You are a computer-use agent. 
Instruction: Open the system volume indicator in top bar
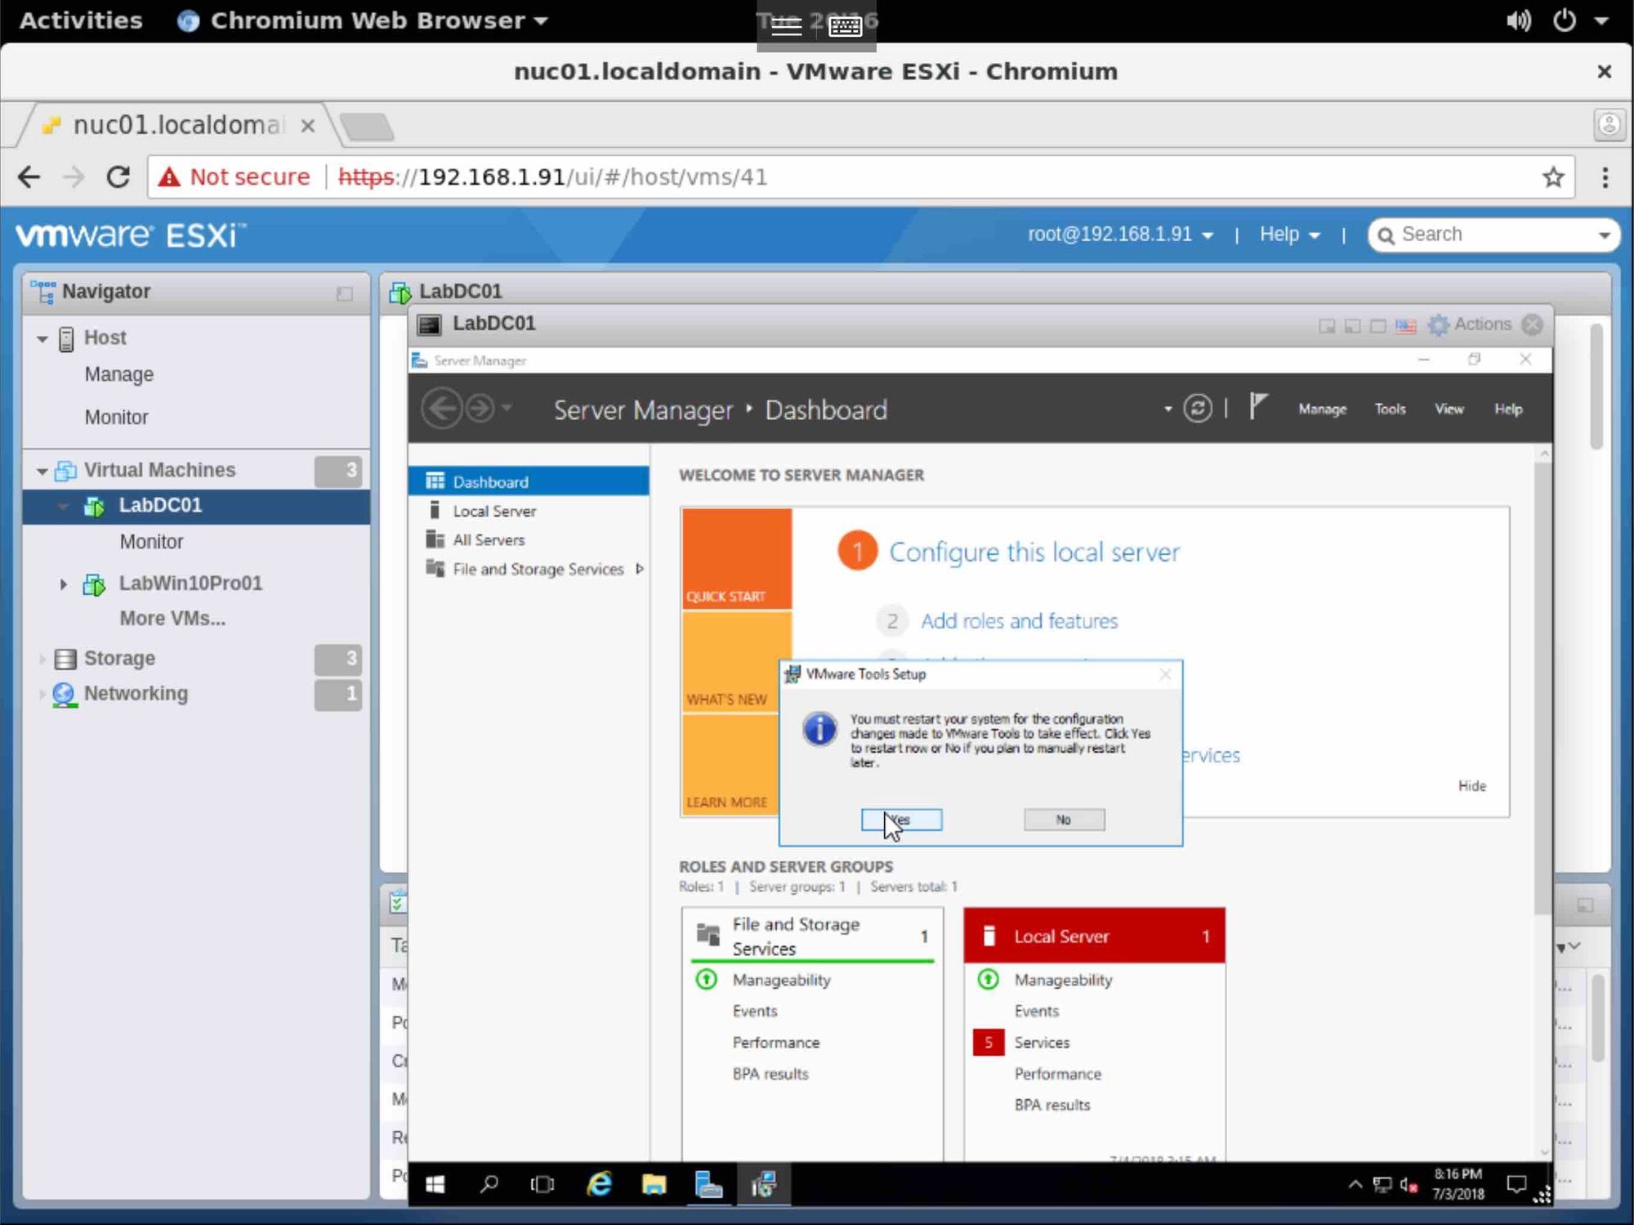[x=1518, y=20]
